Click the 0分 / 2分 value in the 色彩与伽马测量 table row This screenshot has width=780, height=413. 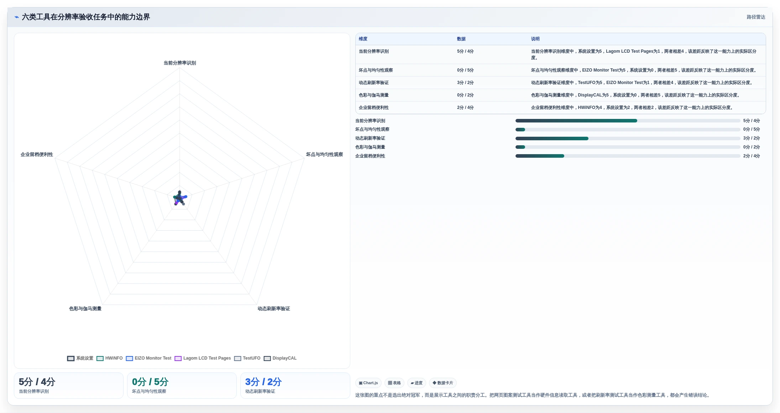tap(465, 95)
